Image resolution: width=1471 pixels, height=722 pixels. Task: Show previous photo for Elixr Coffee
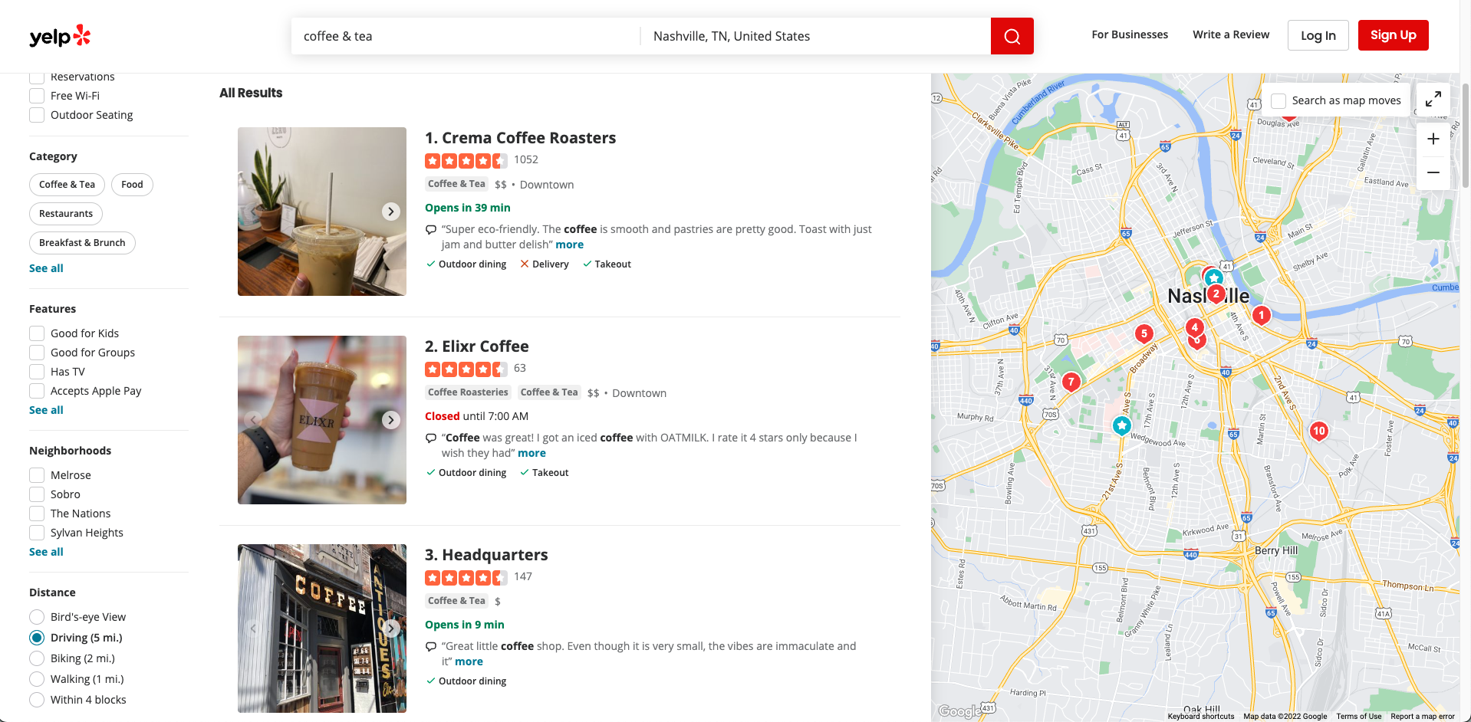tap(253, 420)
